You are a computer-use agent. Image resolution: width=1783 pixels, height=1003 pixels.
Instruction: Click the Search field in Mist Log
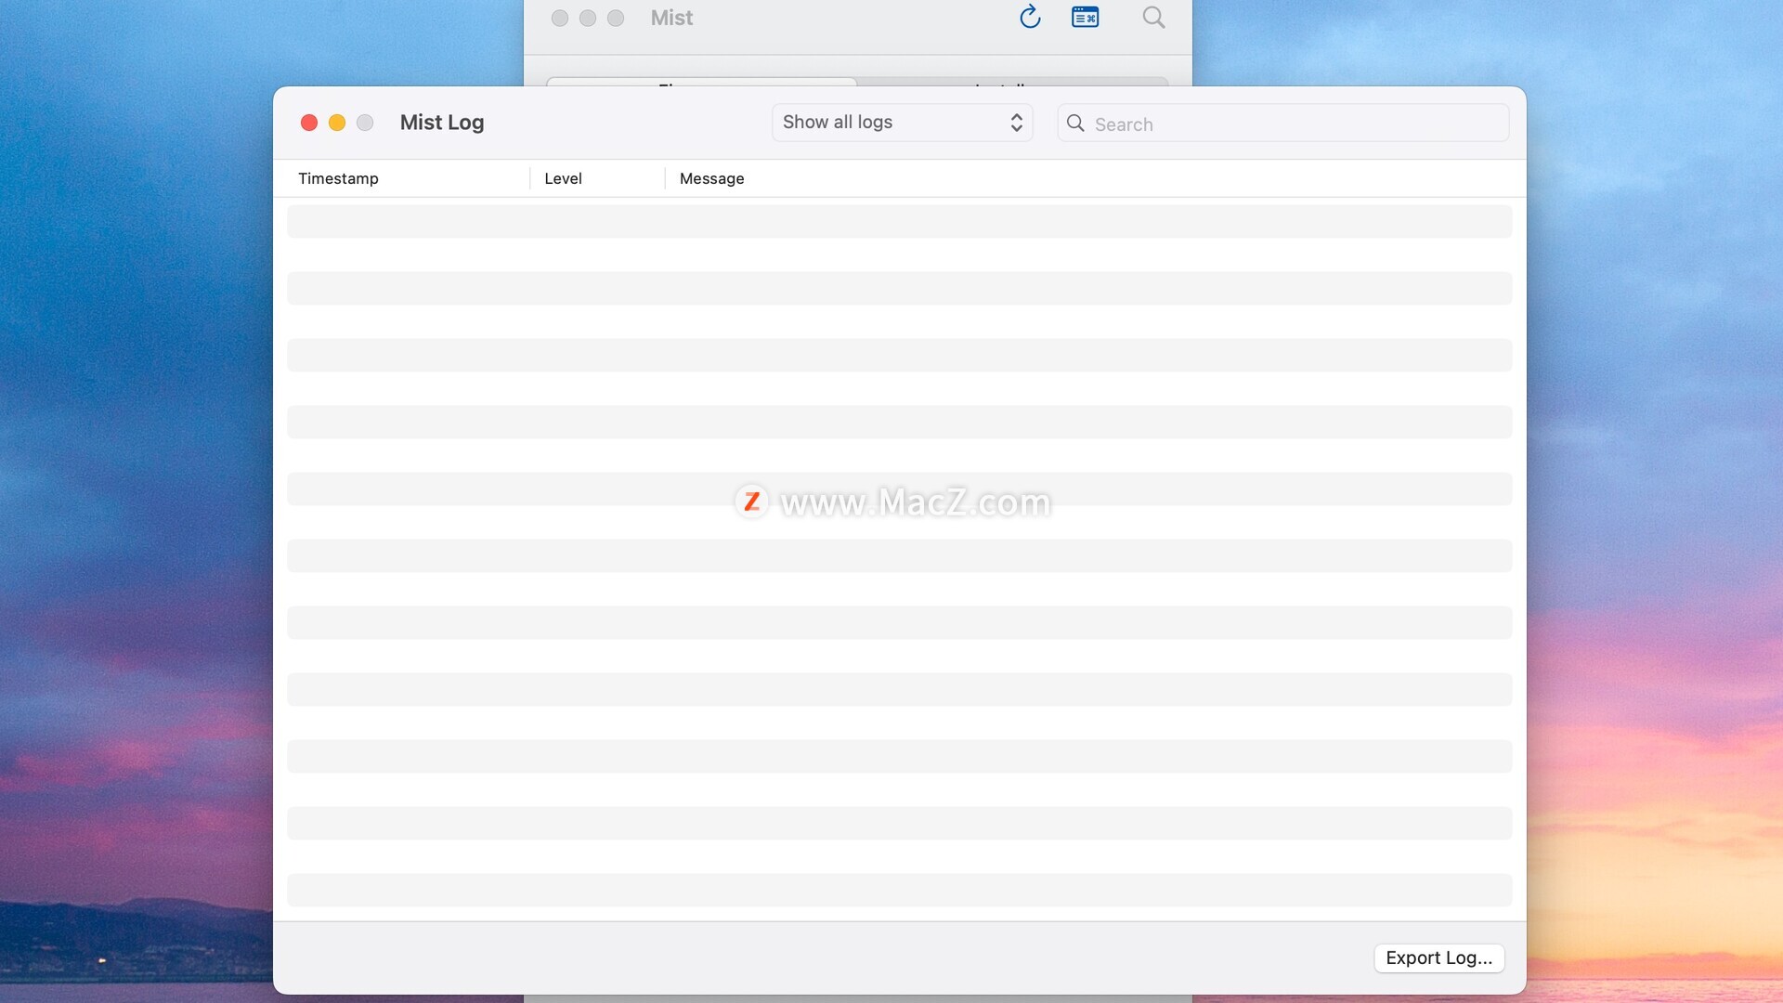(1282, 123)
